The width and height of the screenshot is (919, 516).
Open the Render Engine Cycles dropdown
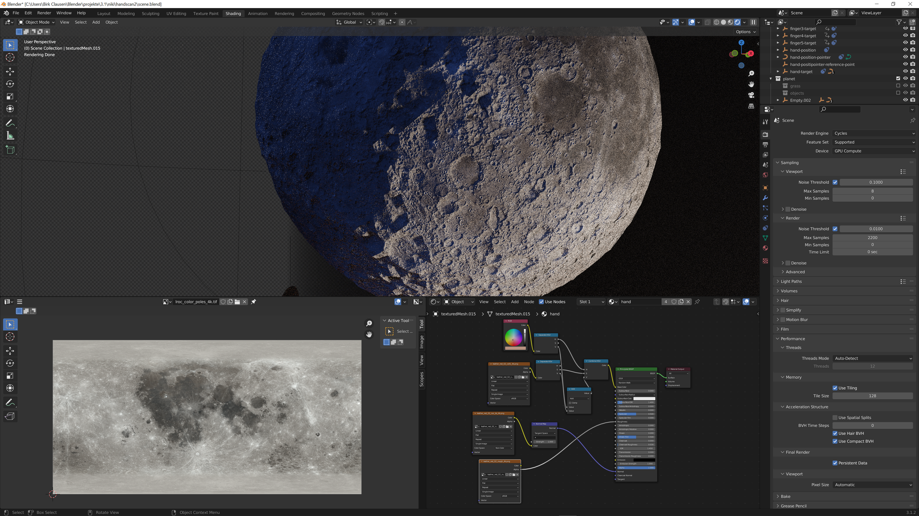874,133
